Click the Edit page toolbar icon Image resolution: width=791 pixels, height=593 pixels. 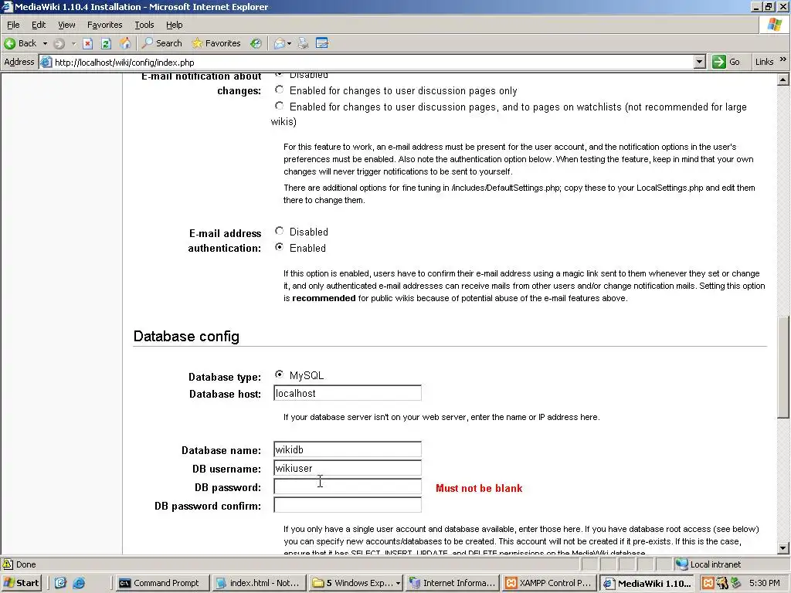322,43
